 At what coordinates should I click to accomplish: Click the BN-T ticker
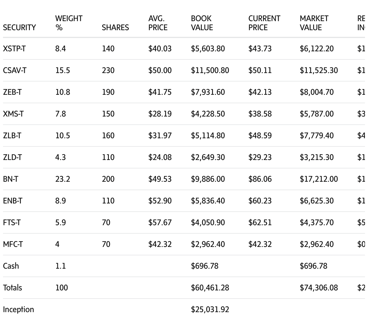(10, 179)
